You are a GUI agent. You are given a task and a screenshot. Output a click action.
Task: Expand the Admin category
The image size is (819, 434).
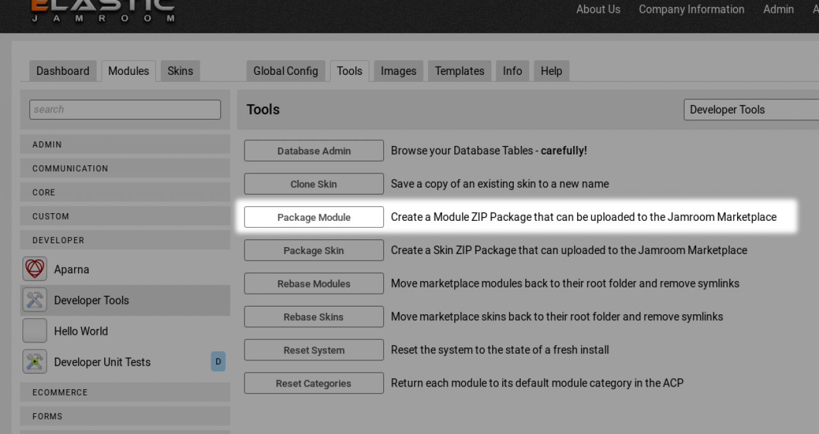coord(125,145)
